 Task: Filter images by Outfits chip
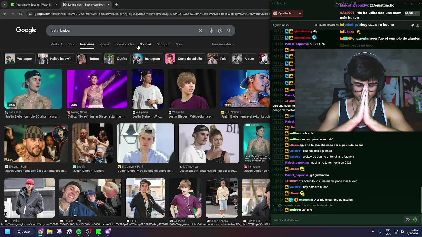116,59
